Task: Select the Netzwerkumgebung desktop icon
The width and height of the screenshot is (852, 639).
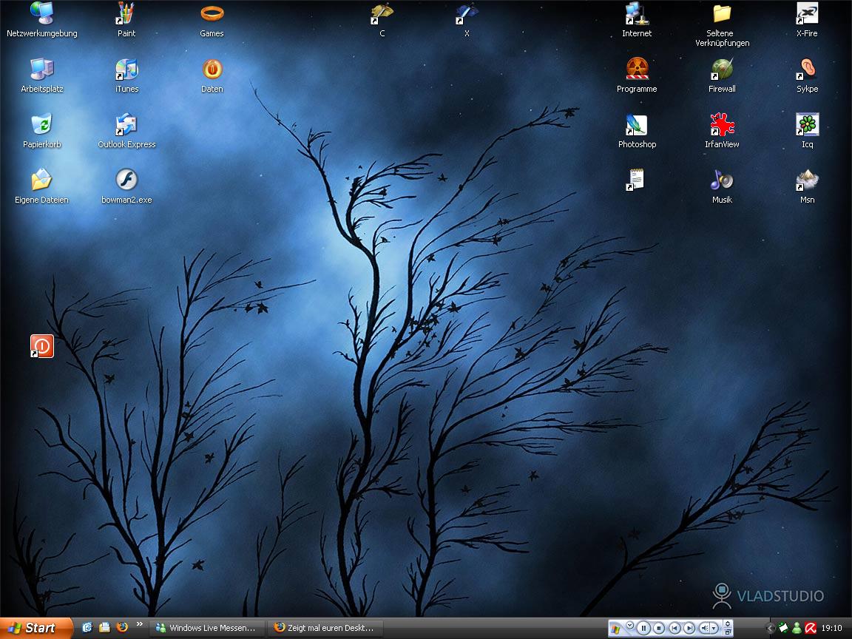Action: tap(42, 19)
